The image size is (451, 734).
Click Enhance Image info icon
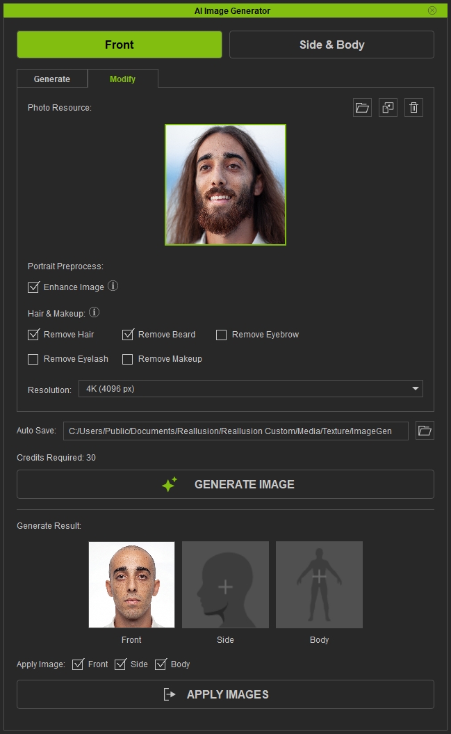click(x=113, y=285)
